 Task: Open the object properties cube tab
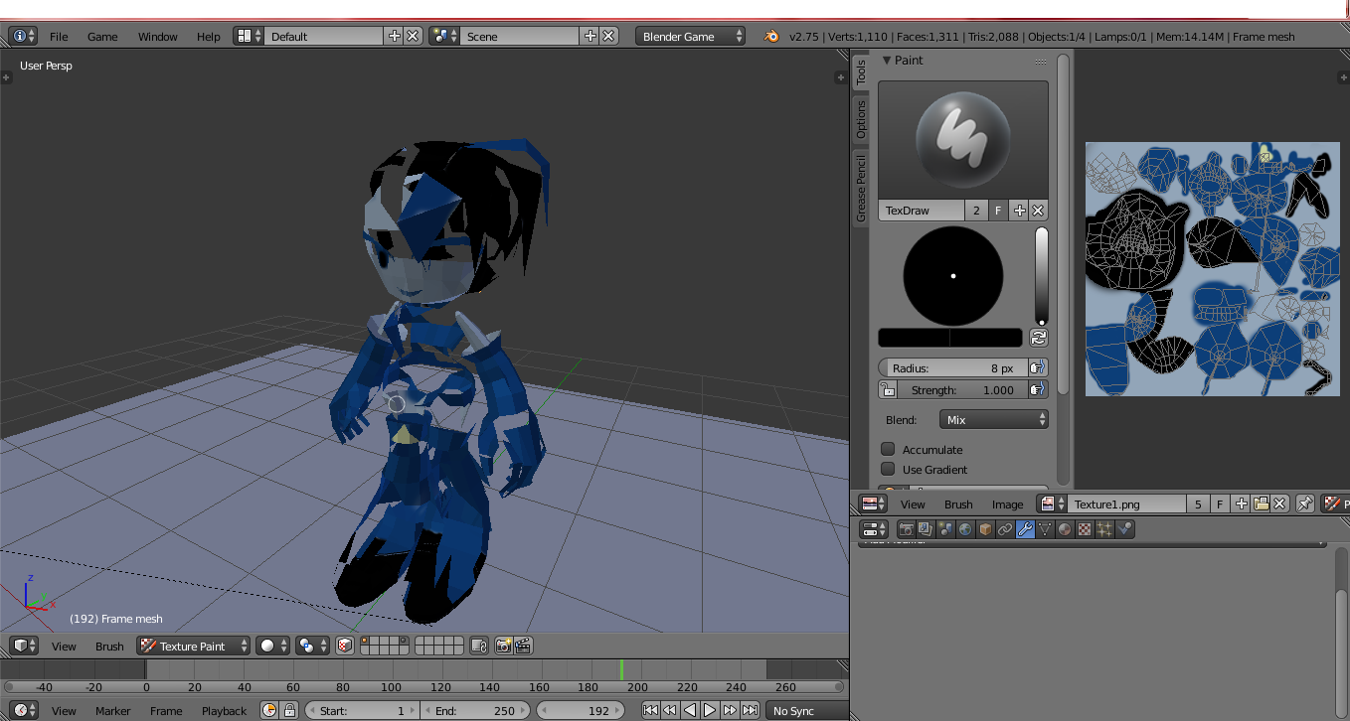pos(985,529)
